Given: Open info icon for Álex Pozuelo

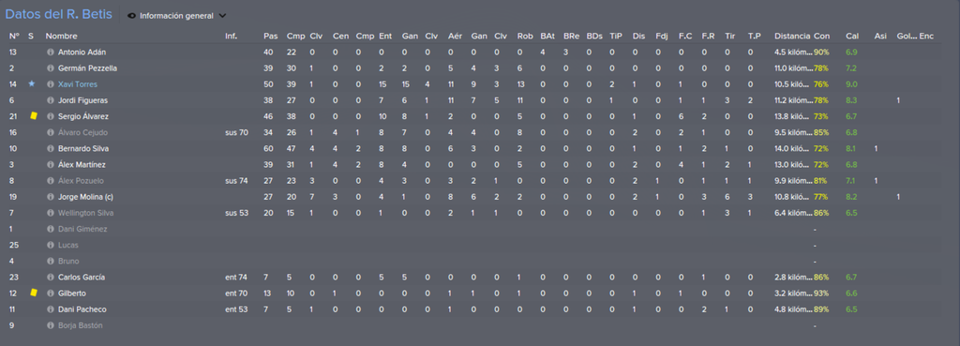Looking at the screenshot, I should 51,181.
